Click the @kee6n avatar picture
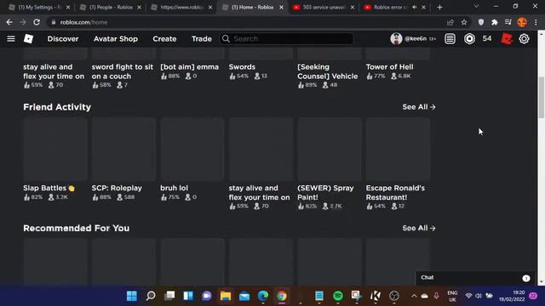545x306 pixels. click(396, 38)
